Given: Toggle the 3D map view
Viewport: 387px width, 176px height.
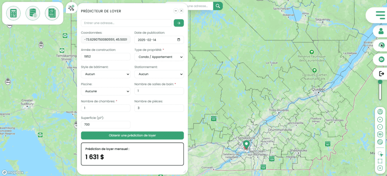Looking at the screenshot, I should point(380,134).
